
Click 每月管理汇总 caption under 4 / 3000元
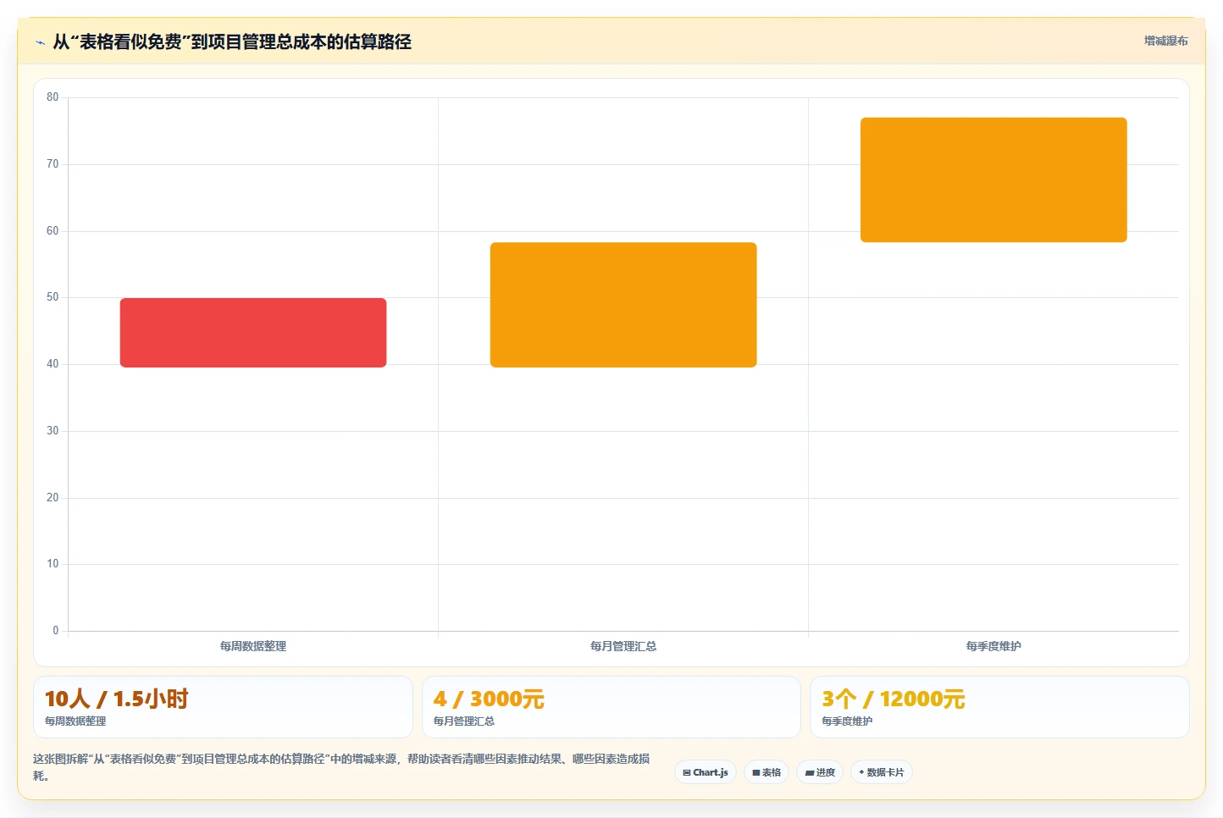click(x=464, y=721)
